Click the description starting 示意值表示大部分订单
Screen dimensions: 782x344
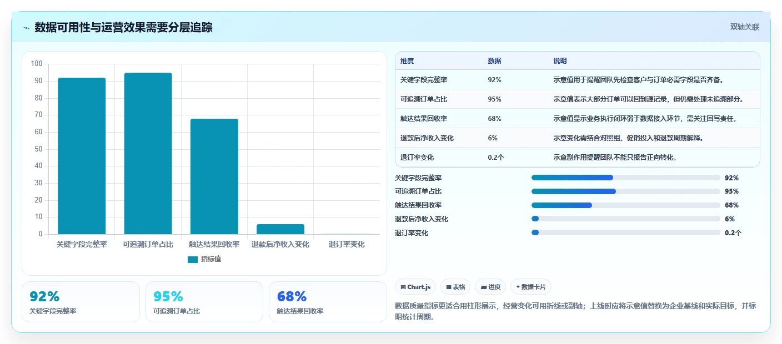click(648, 99)
